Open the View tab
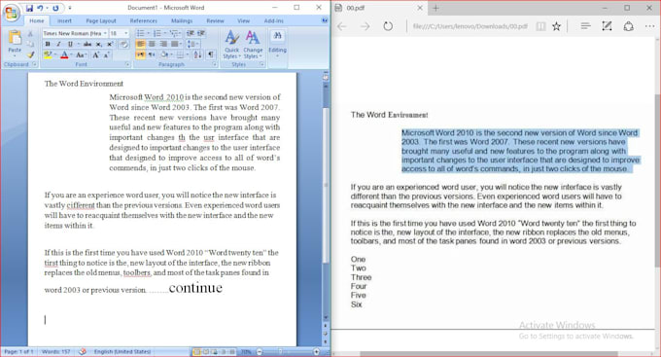The image size is (661, 357). click(x=243, y=20)
